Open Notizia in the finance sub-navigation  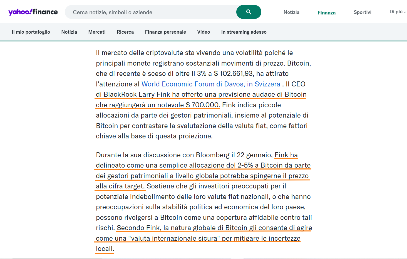[69, 32]
